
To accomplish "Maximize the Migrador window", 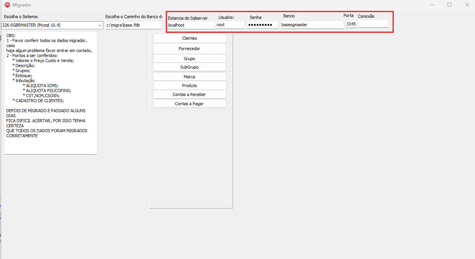I will (x=450, y=5).
